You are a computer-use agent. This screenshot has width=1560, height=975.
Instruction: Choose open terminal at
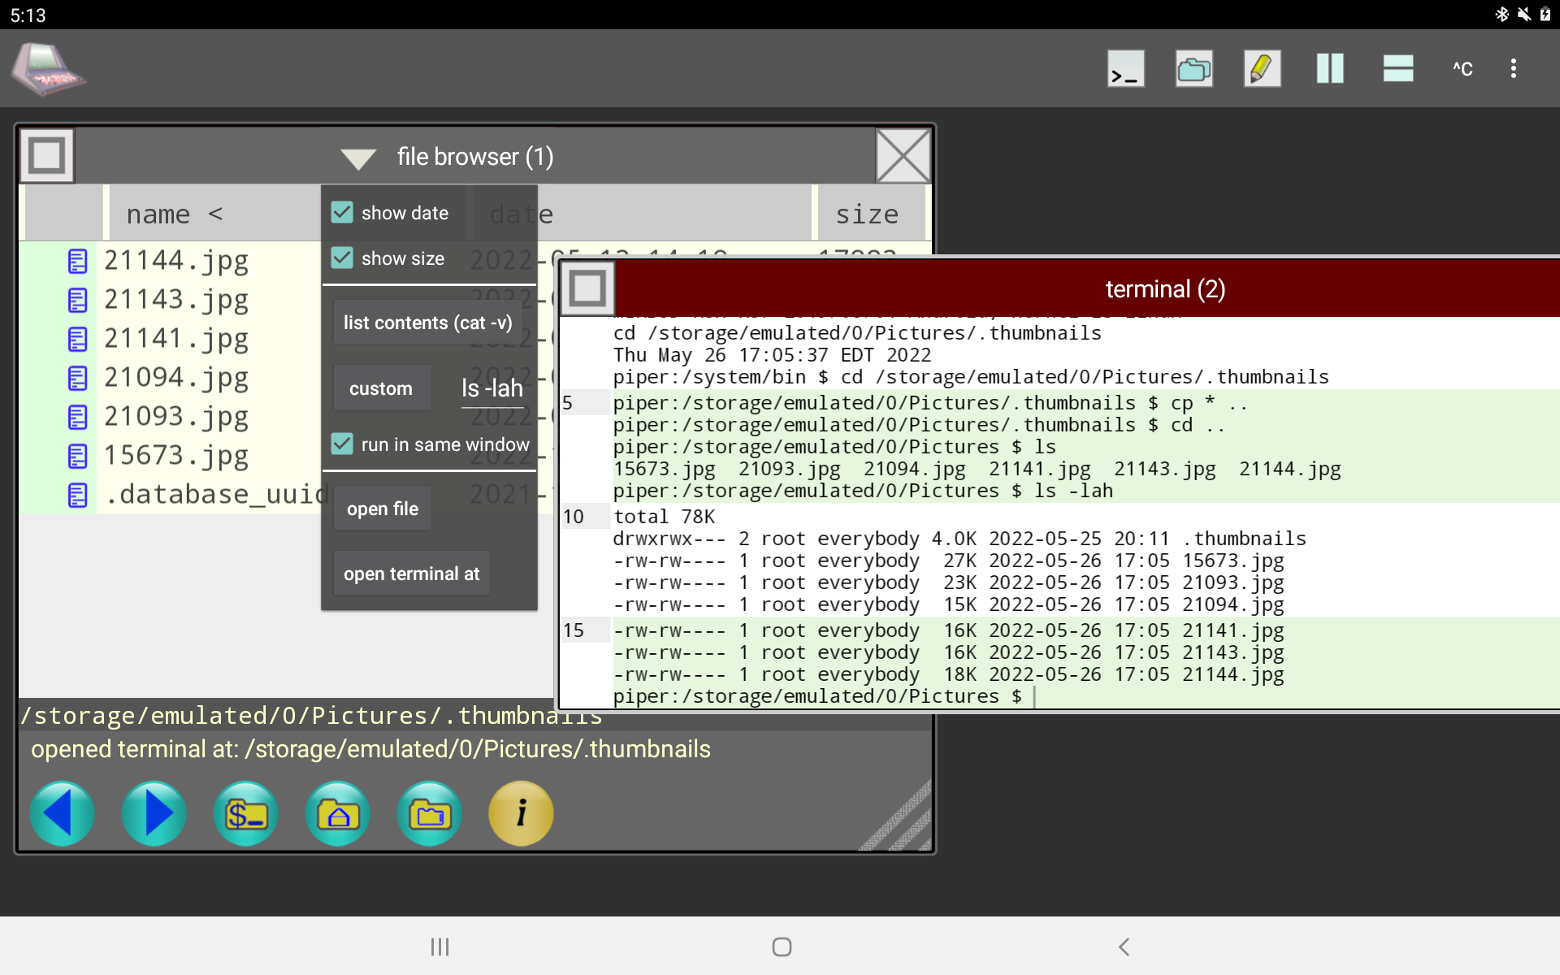[x=411, y=573]
